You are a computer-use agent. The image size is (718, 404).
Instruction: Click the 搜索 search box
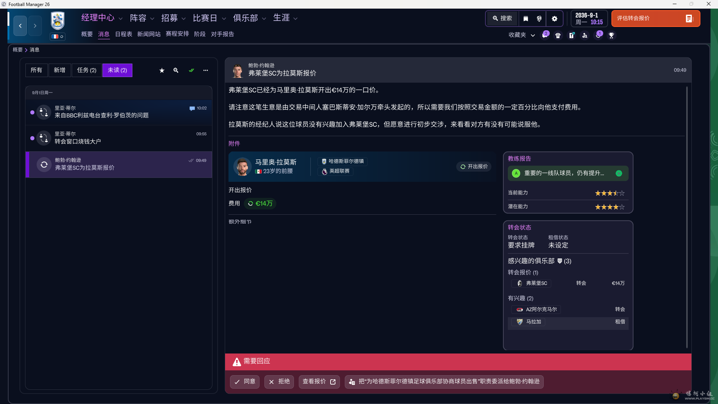point(502,18)
